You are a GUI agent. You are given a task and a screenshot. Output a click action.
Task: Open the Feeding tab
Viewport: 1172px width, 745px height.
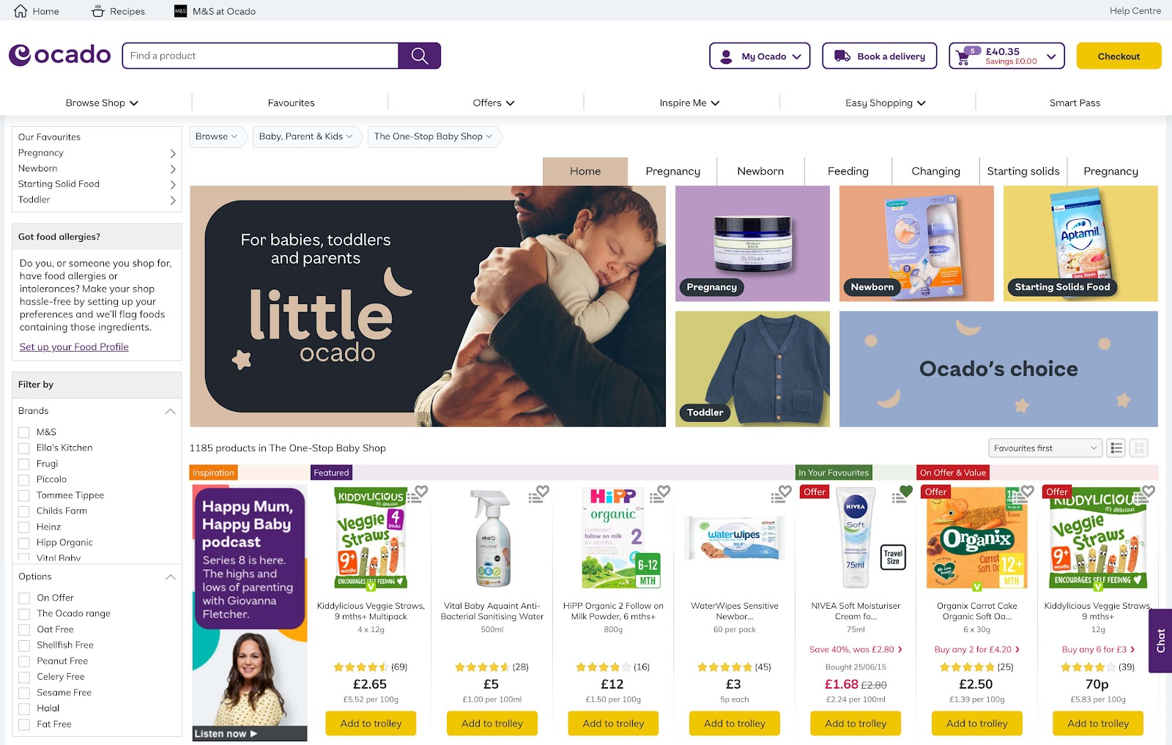(x=848, y=171)
